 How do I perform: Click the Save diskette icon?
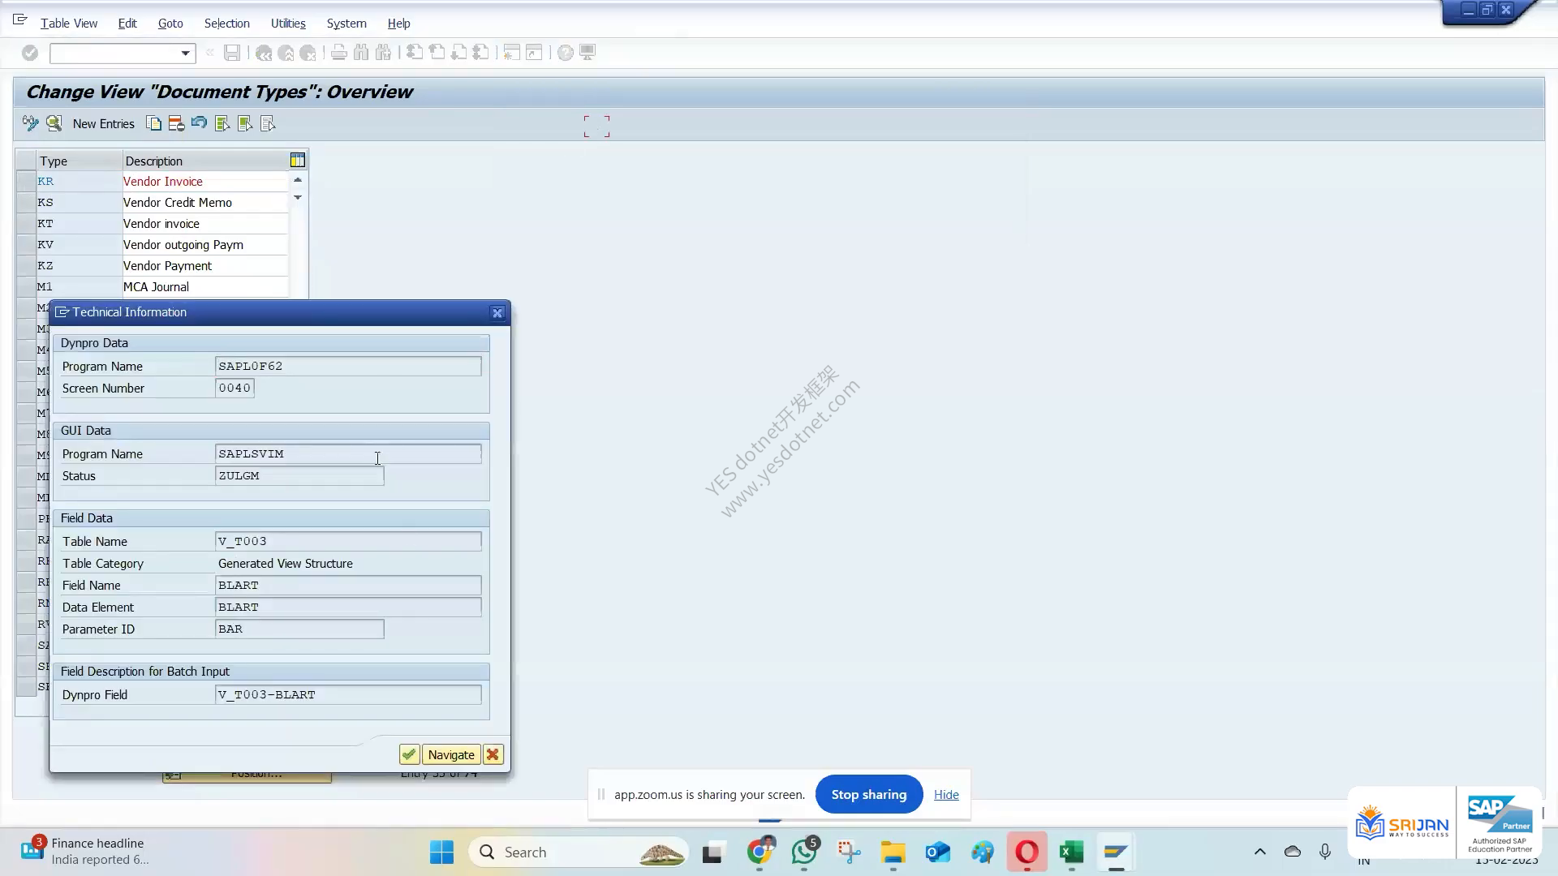point(232,53)
